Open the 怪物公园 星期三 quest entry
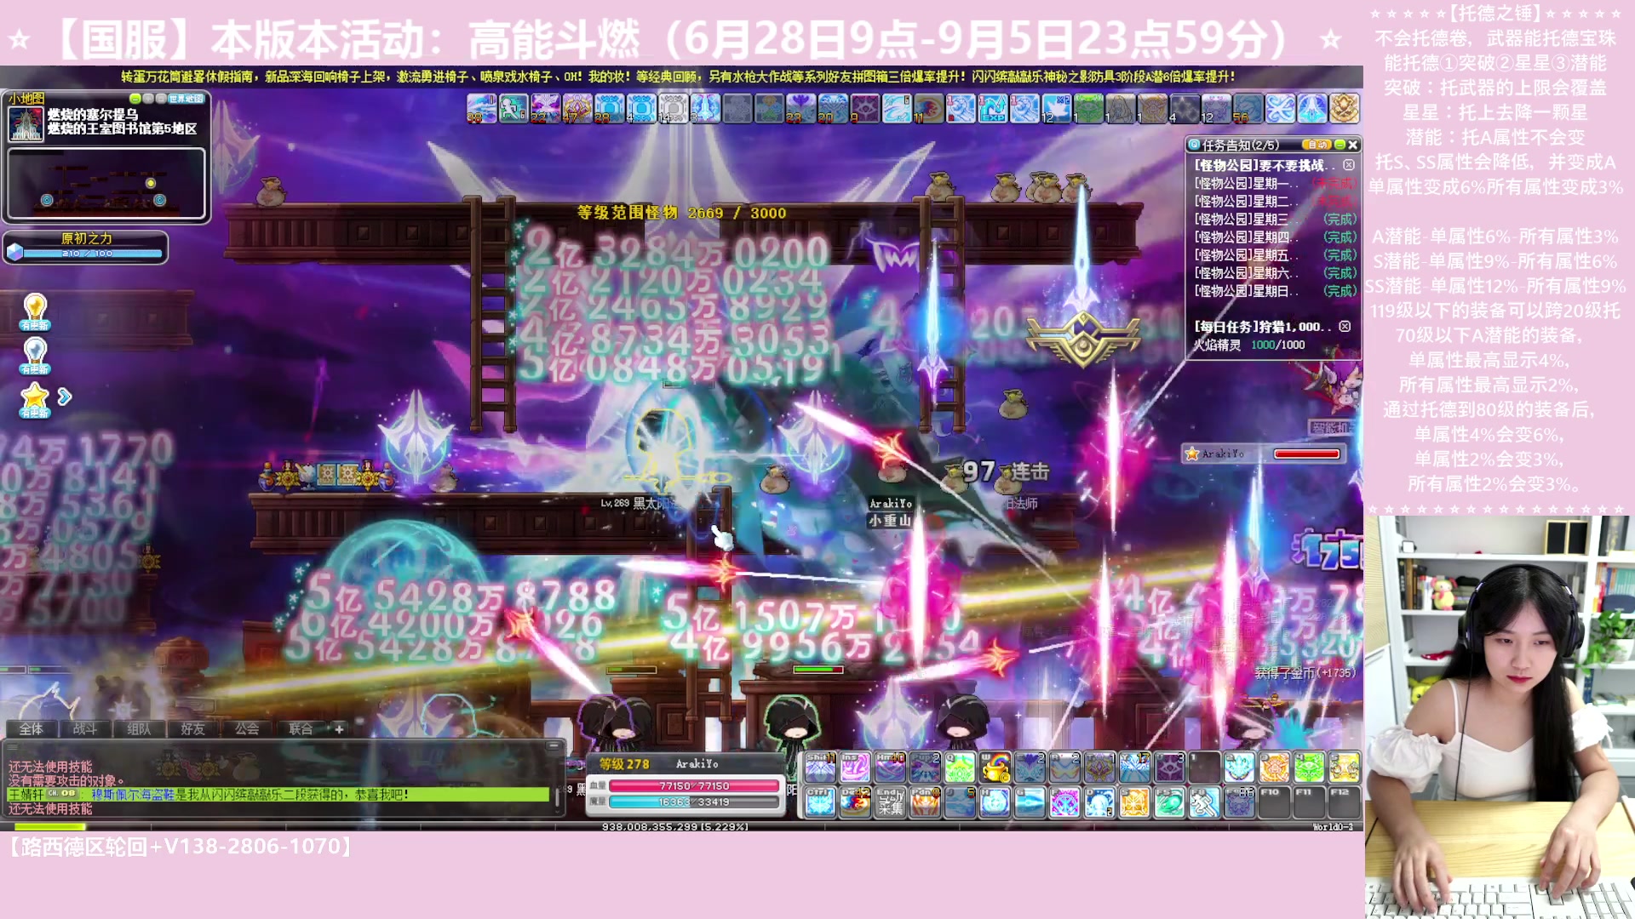1635x919 pixels. tap(1275, 220)
